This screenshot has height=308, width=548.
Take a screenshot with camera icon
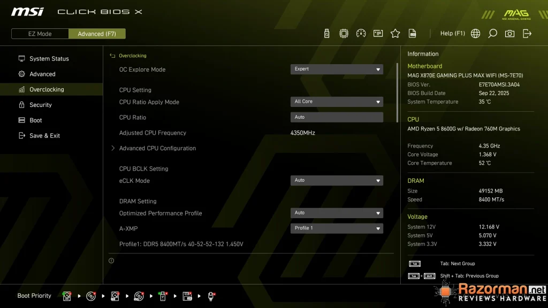(509, 34)
